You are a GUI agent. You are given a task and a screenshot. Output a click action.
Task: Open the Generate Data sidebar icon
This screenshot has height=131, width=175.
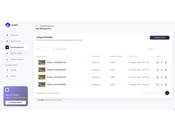pyautogui.click(x=7, y=41)
